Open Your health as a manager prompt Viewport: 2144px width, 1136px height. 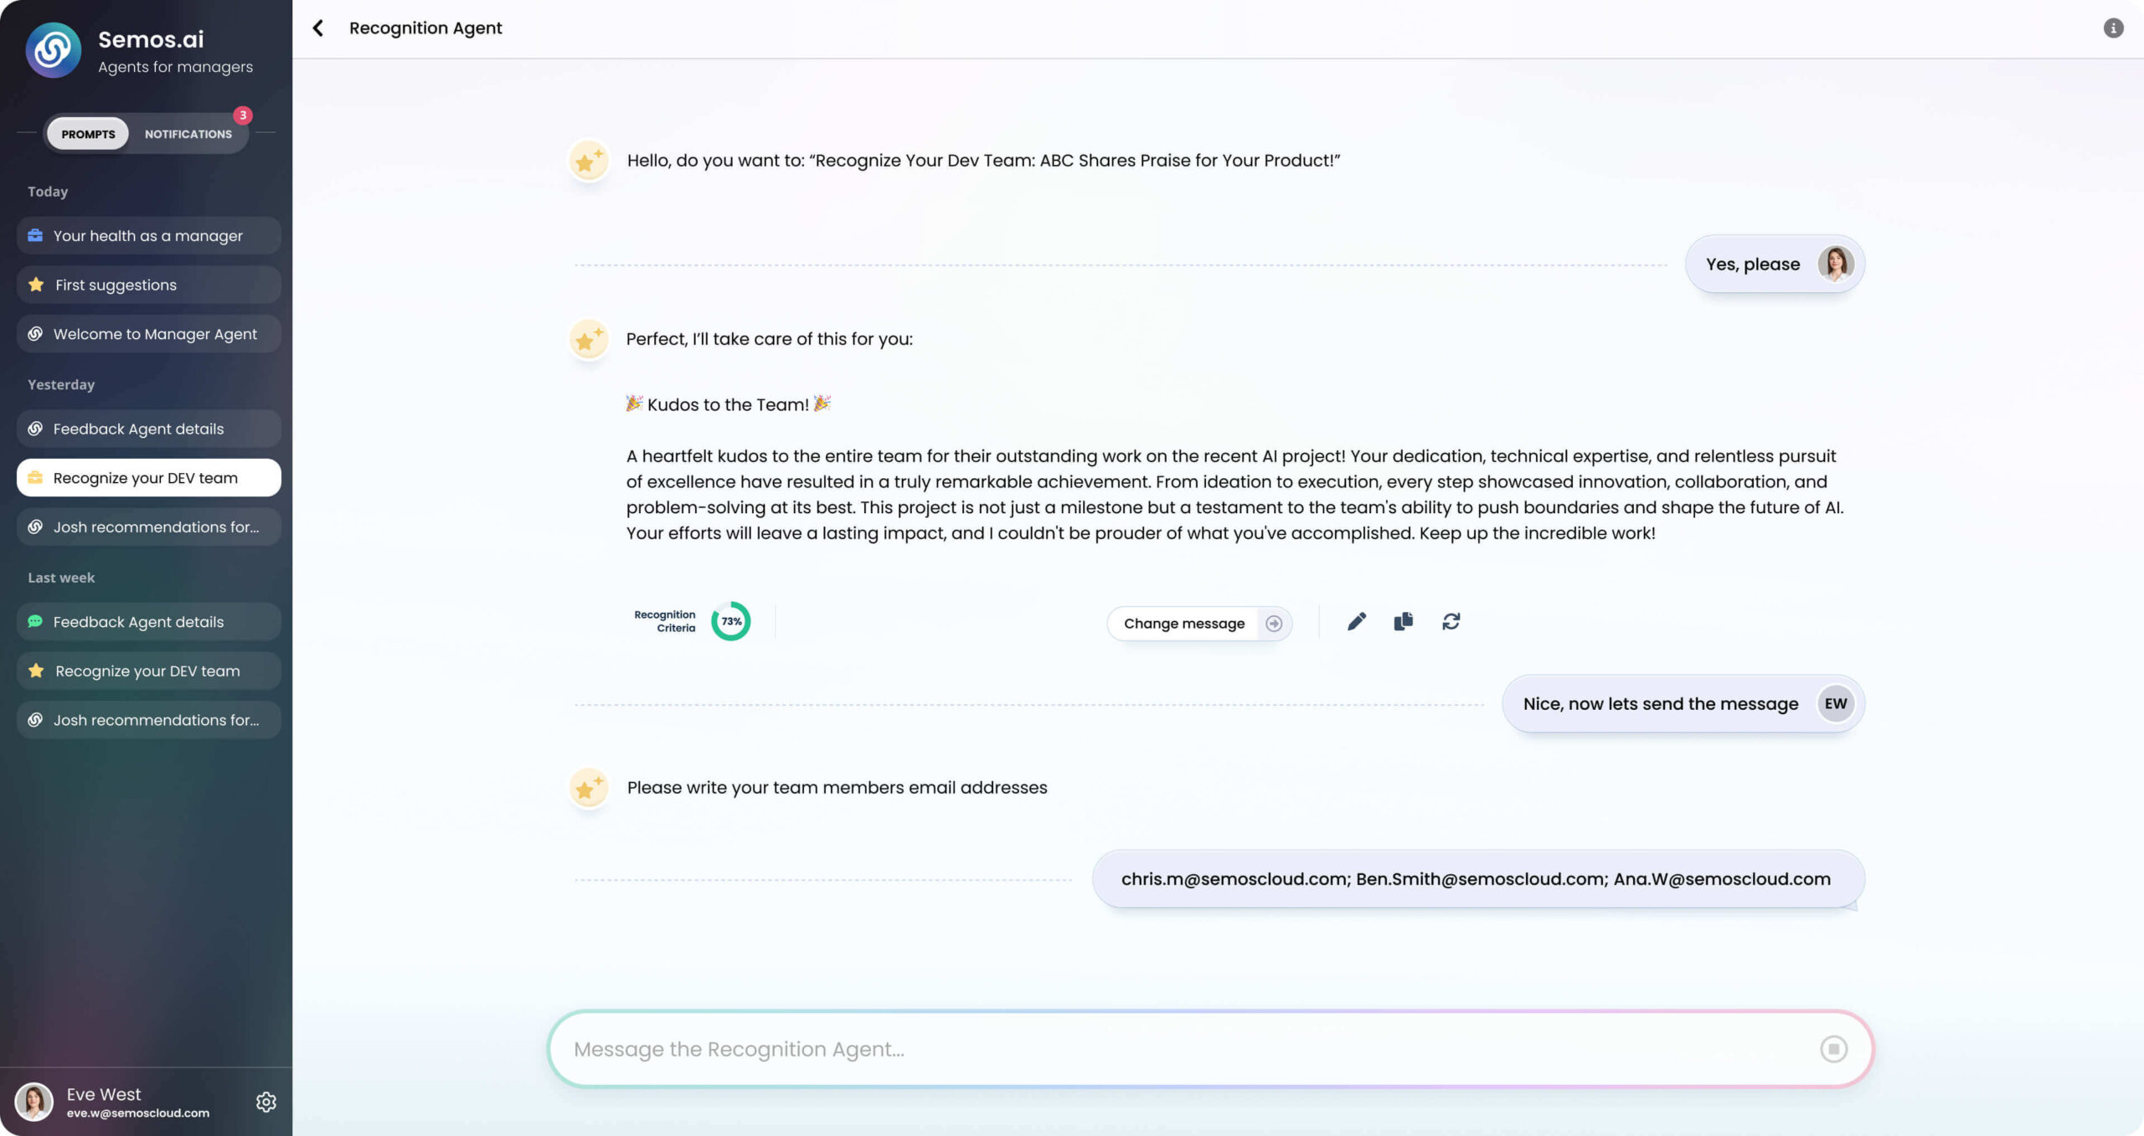(x=149, y=236)
